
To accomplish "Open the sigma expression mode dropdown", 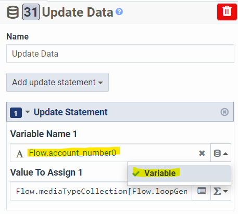I will pyautogui.click(x=221, y=191).
